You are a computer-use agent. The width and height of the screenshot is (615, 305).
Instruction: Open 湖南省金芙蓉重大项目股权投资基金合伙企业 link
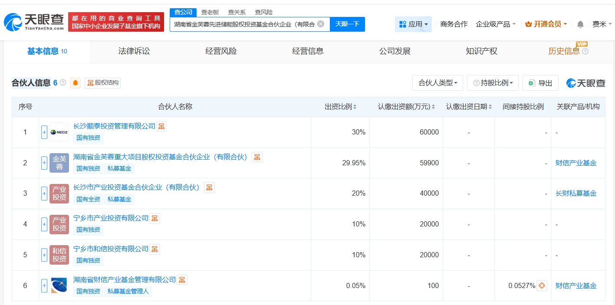pos(160,157)
